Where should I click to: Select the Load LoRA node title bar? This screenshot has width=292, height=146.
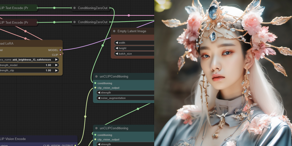pyautogui.click(x=31, y=44)
